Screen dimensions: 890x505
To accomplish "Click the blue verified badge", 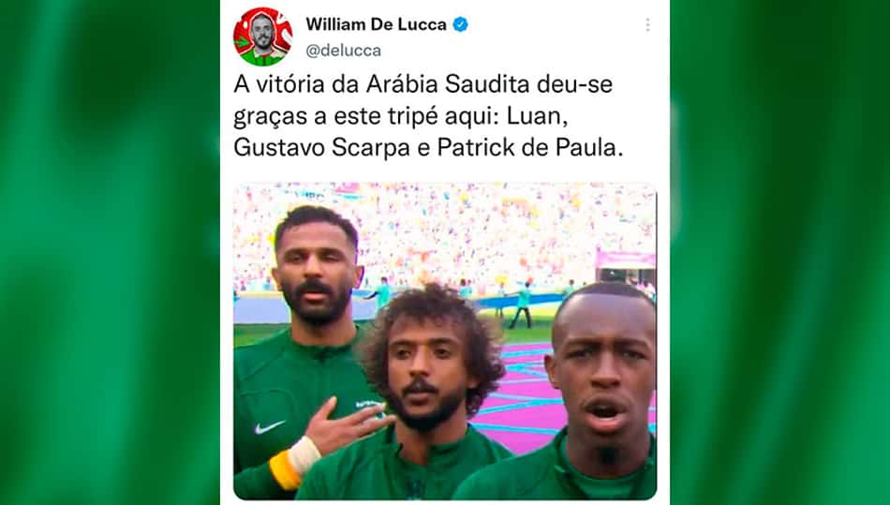I will click(460, 24).
